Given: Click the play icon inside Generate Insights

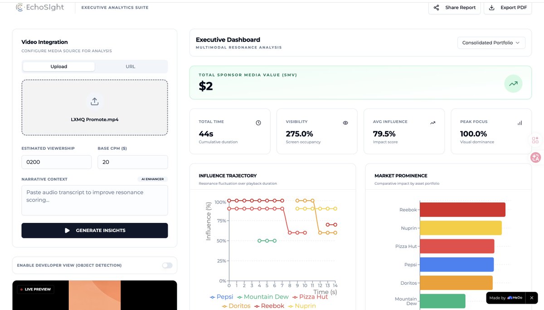Looking at the screenshot, I should (x=67, y=231).
